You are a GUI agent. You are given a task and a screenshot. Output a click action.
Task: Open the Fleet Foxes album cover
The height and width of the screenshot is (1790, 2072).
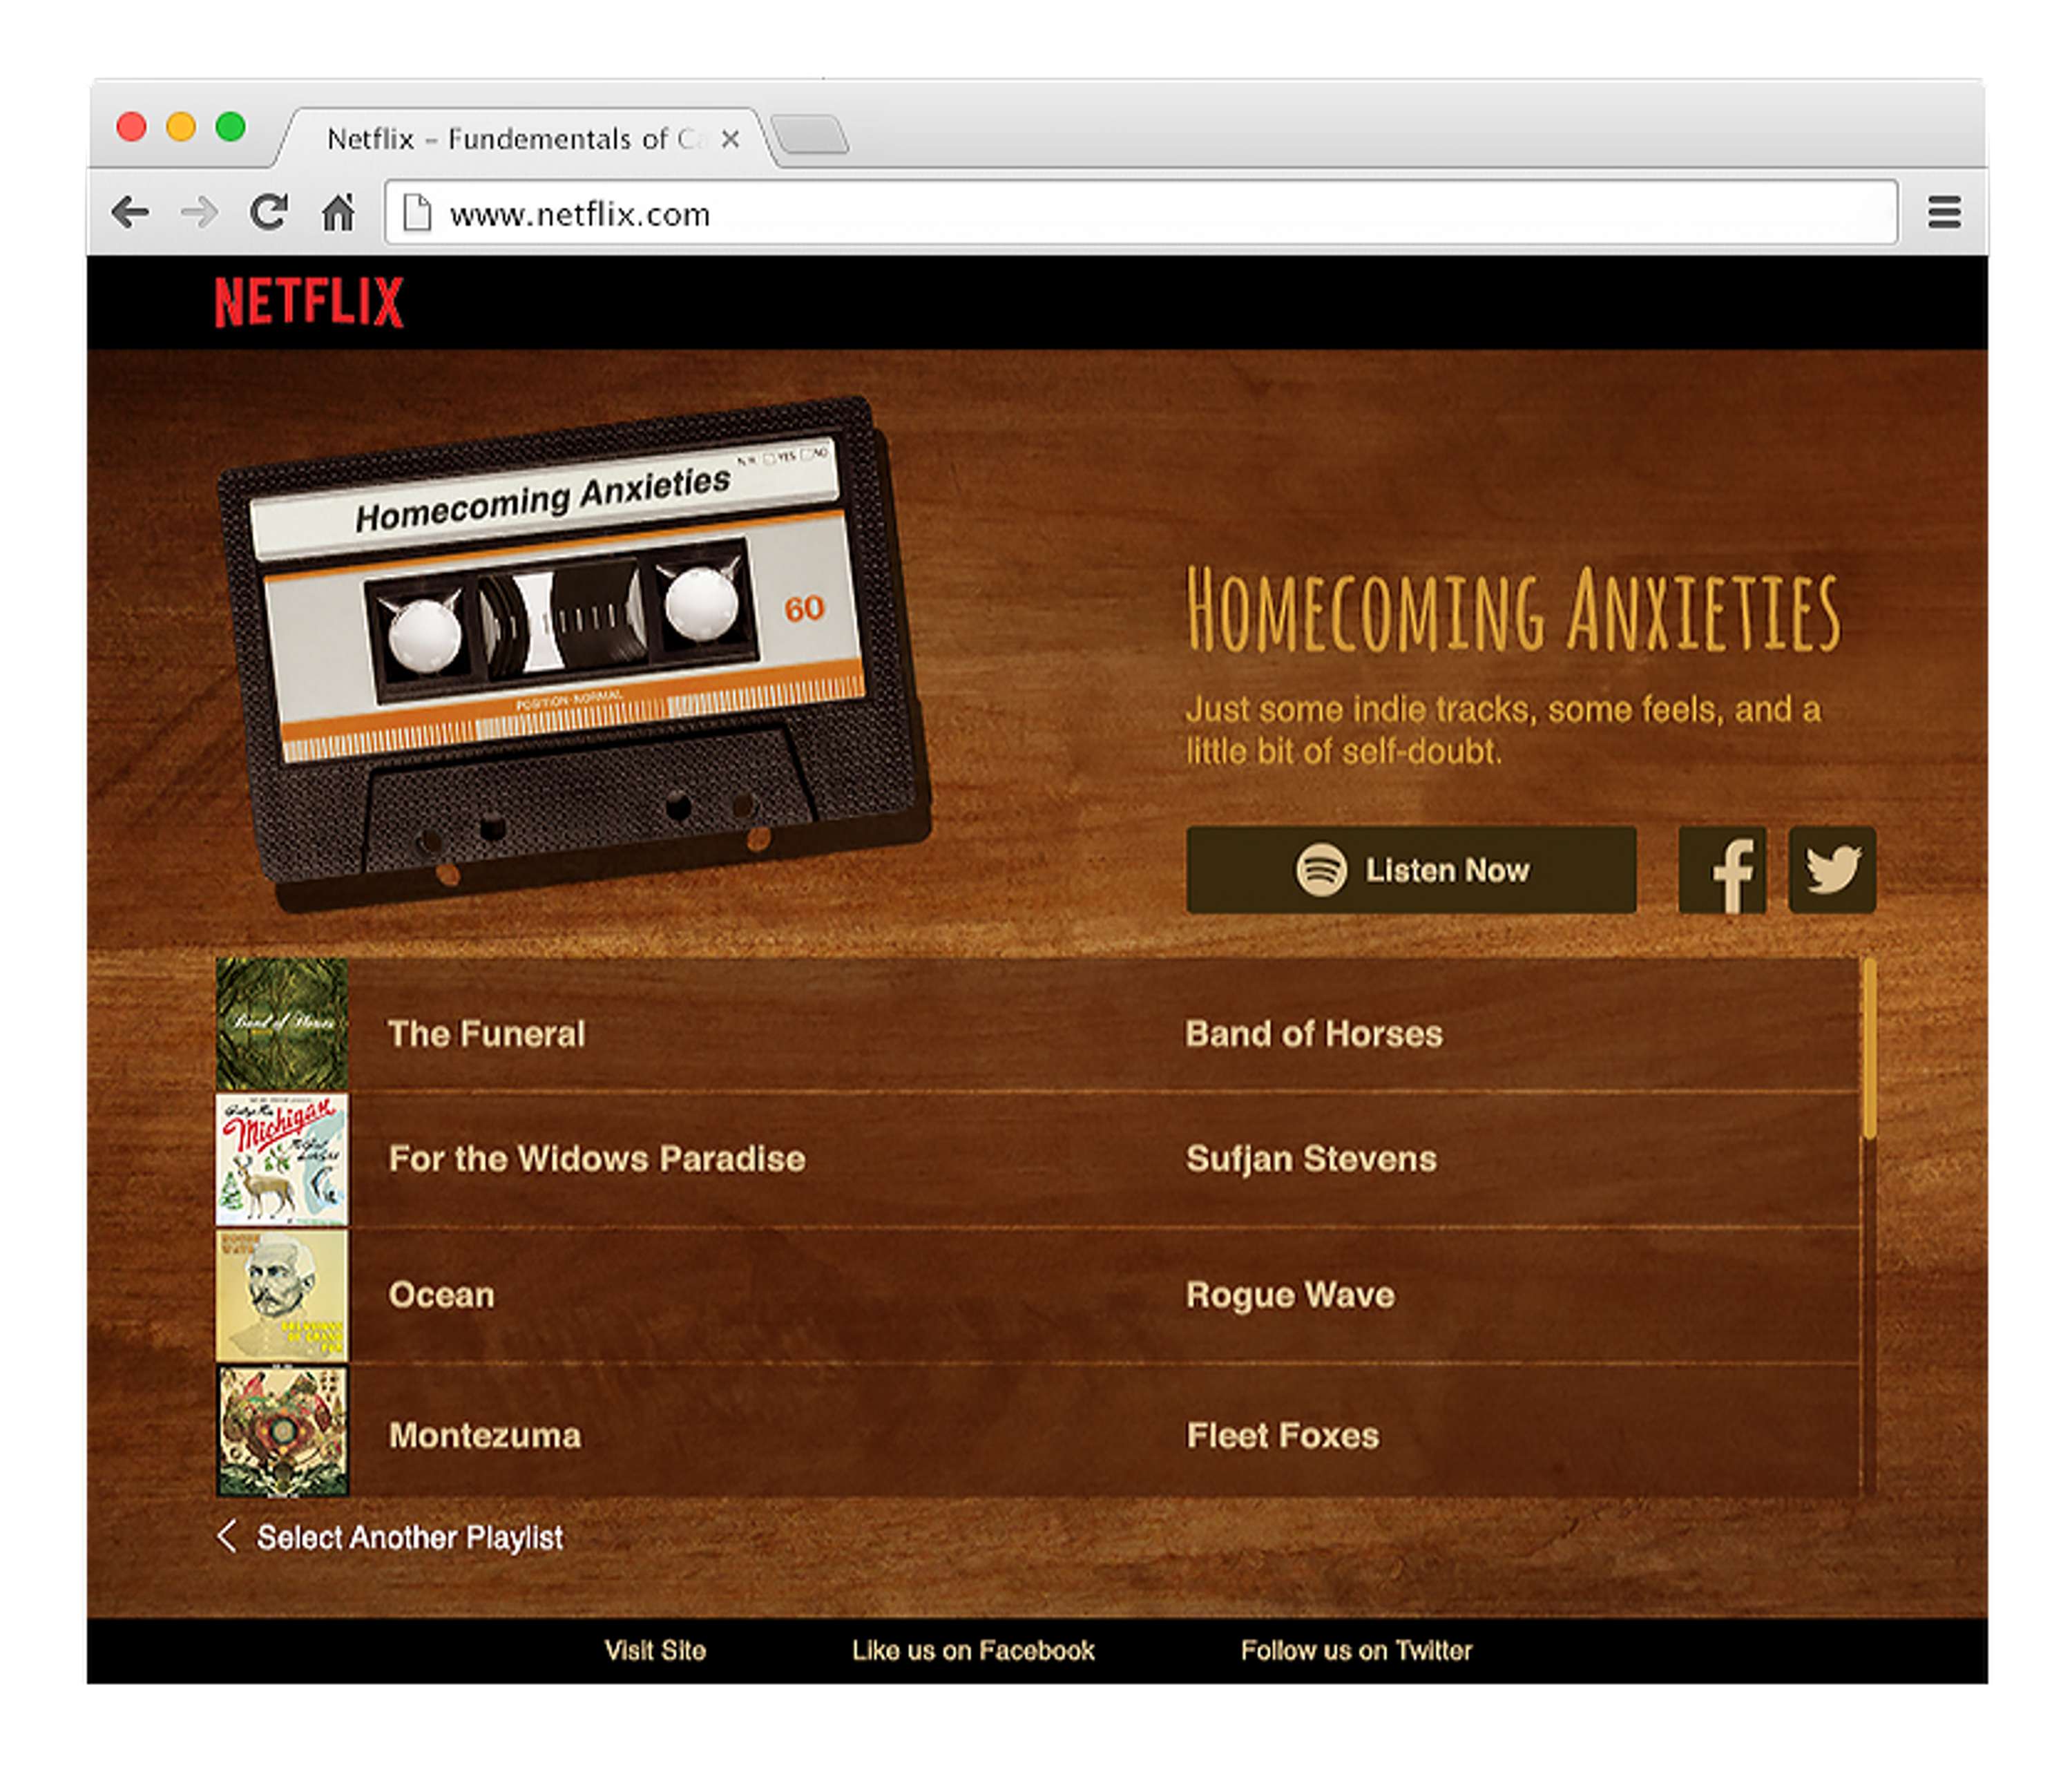[x=282, y=1431]
